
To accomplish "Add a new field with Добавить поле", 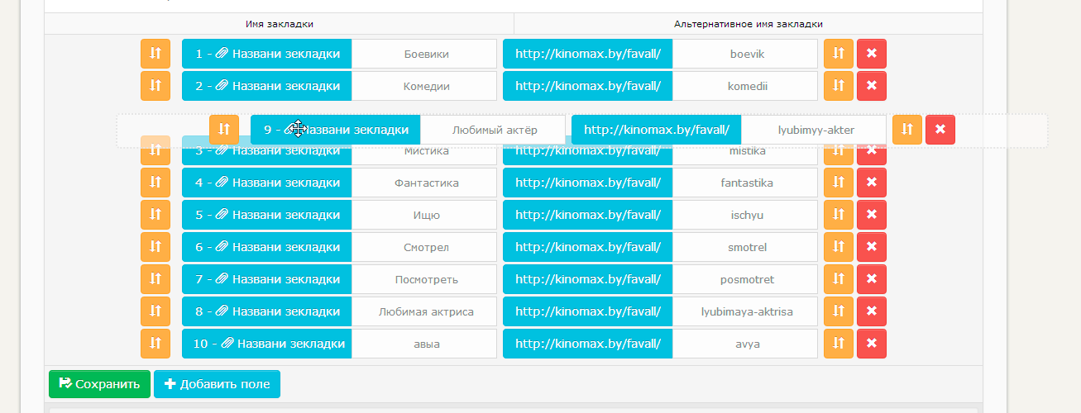I will [x=217, y=384].
